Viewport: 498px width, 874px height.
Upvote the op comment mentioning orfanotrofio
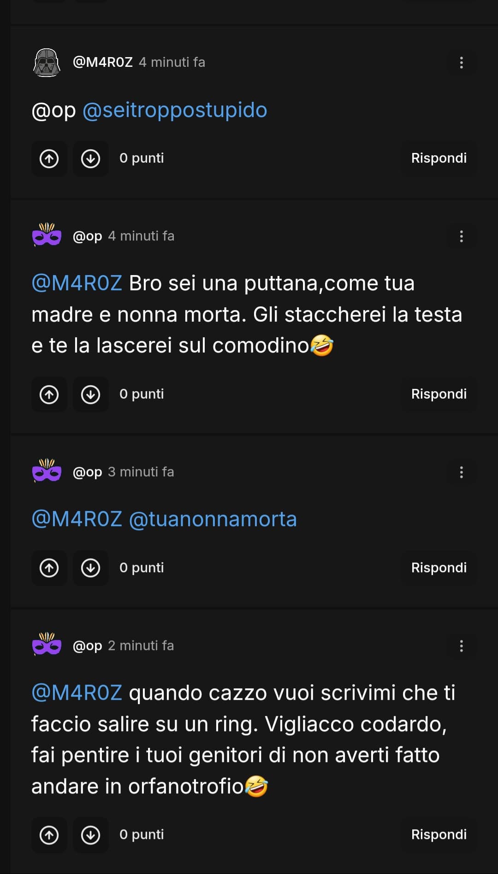[49, 835]
